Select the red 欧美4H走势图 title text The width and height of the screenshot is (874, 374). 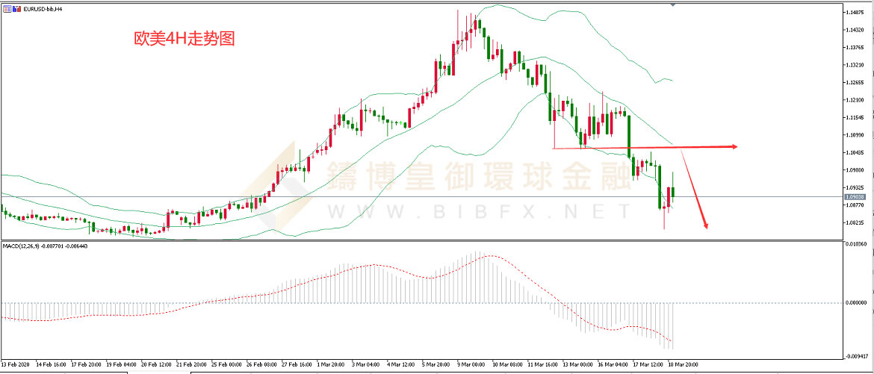184,39
